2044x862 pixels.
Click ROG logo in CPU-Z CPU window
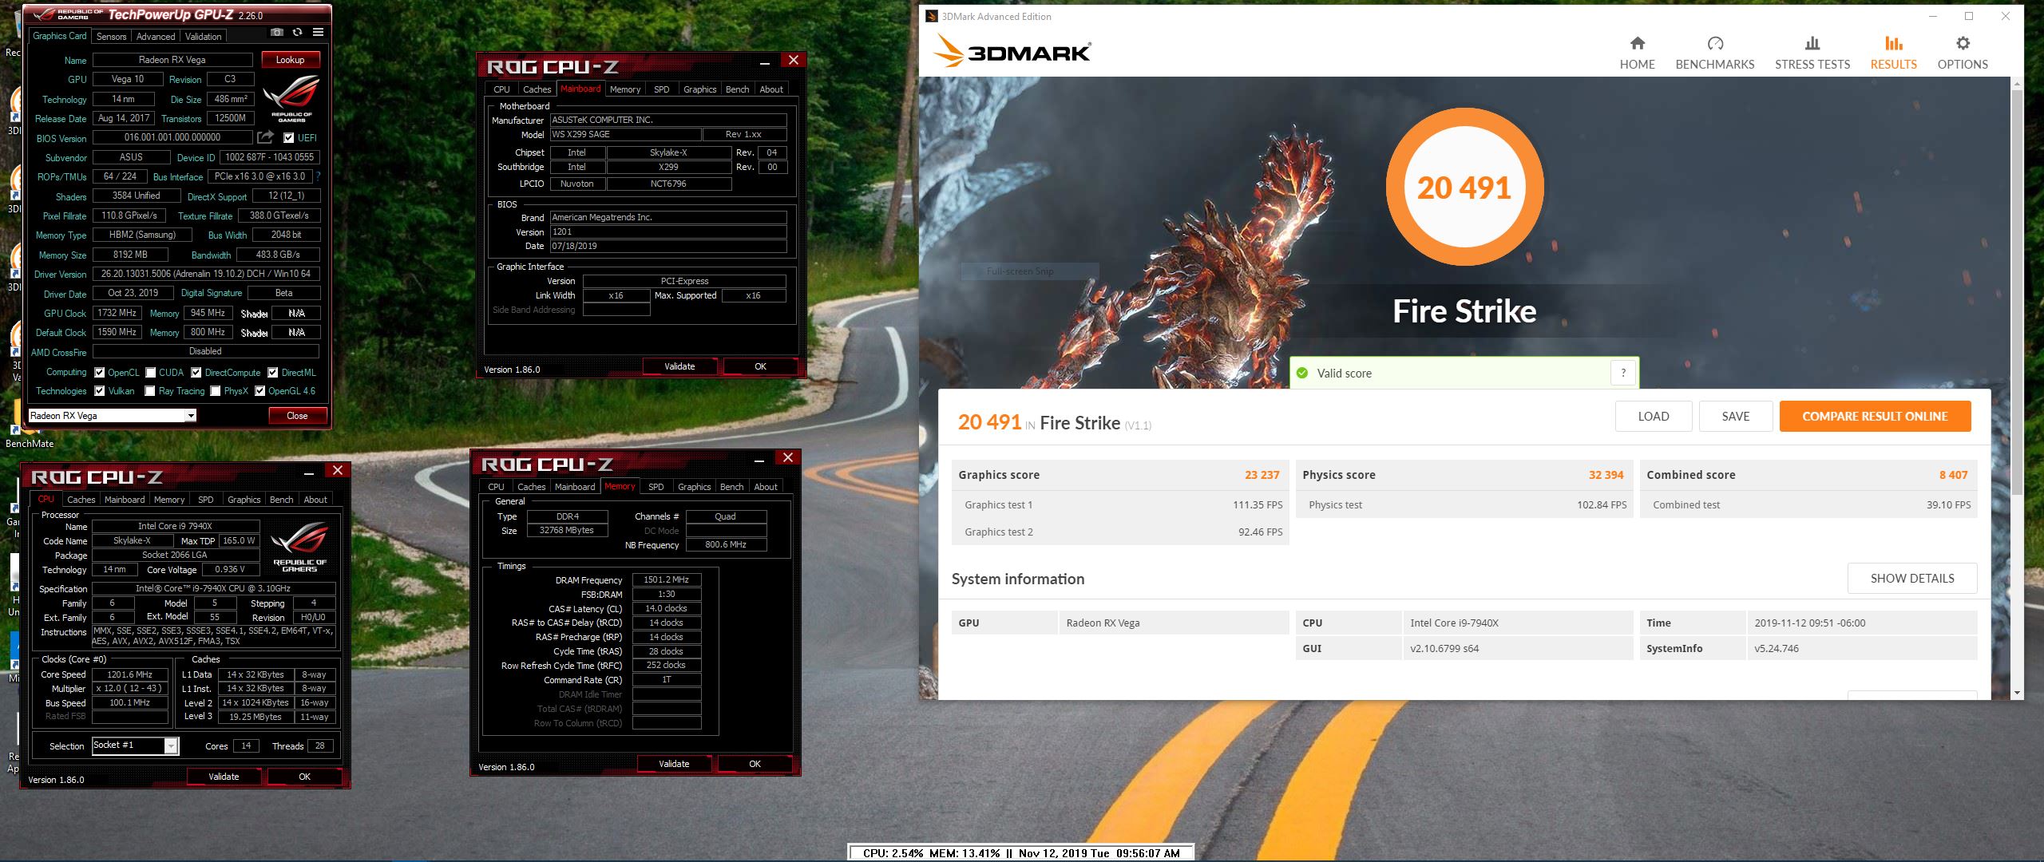pos(299,547)
